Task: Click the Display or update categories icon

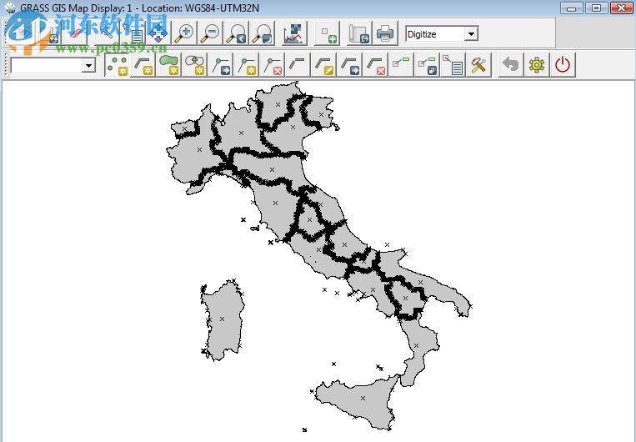Action: [x=401, y=65]
